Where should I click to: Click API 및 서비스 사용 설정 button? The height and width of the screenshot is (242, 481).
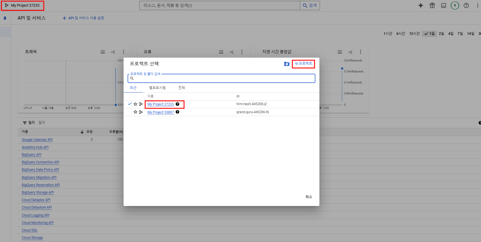83,18
